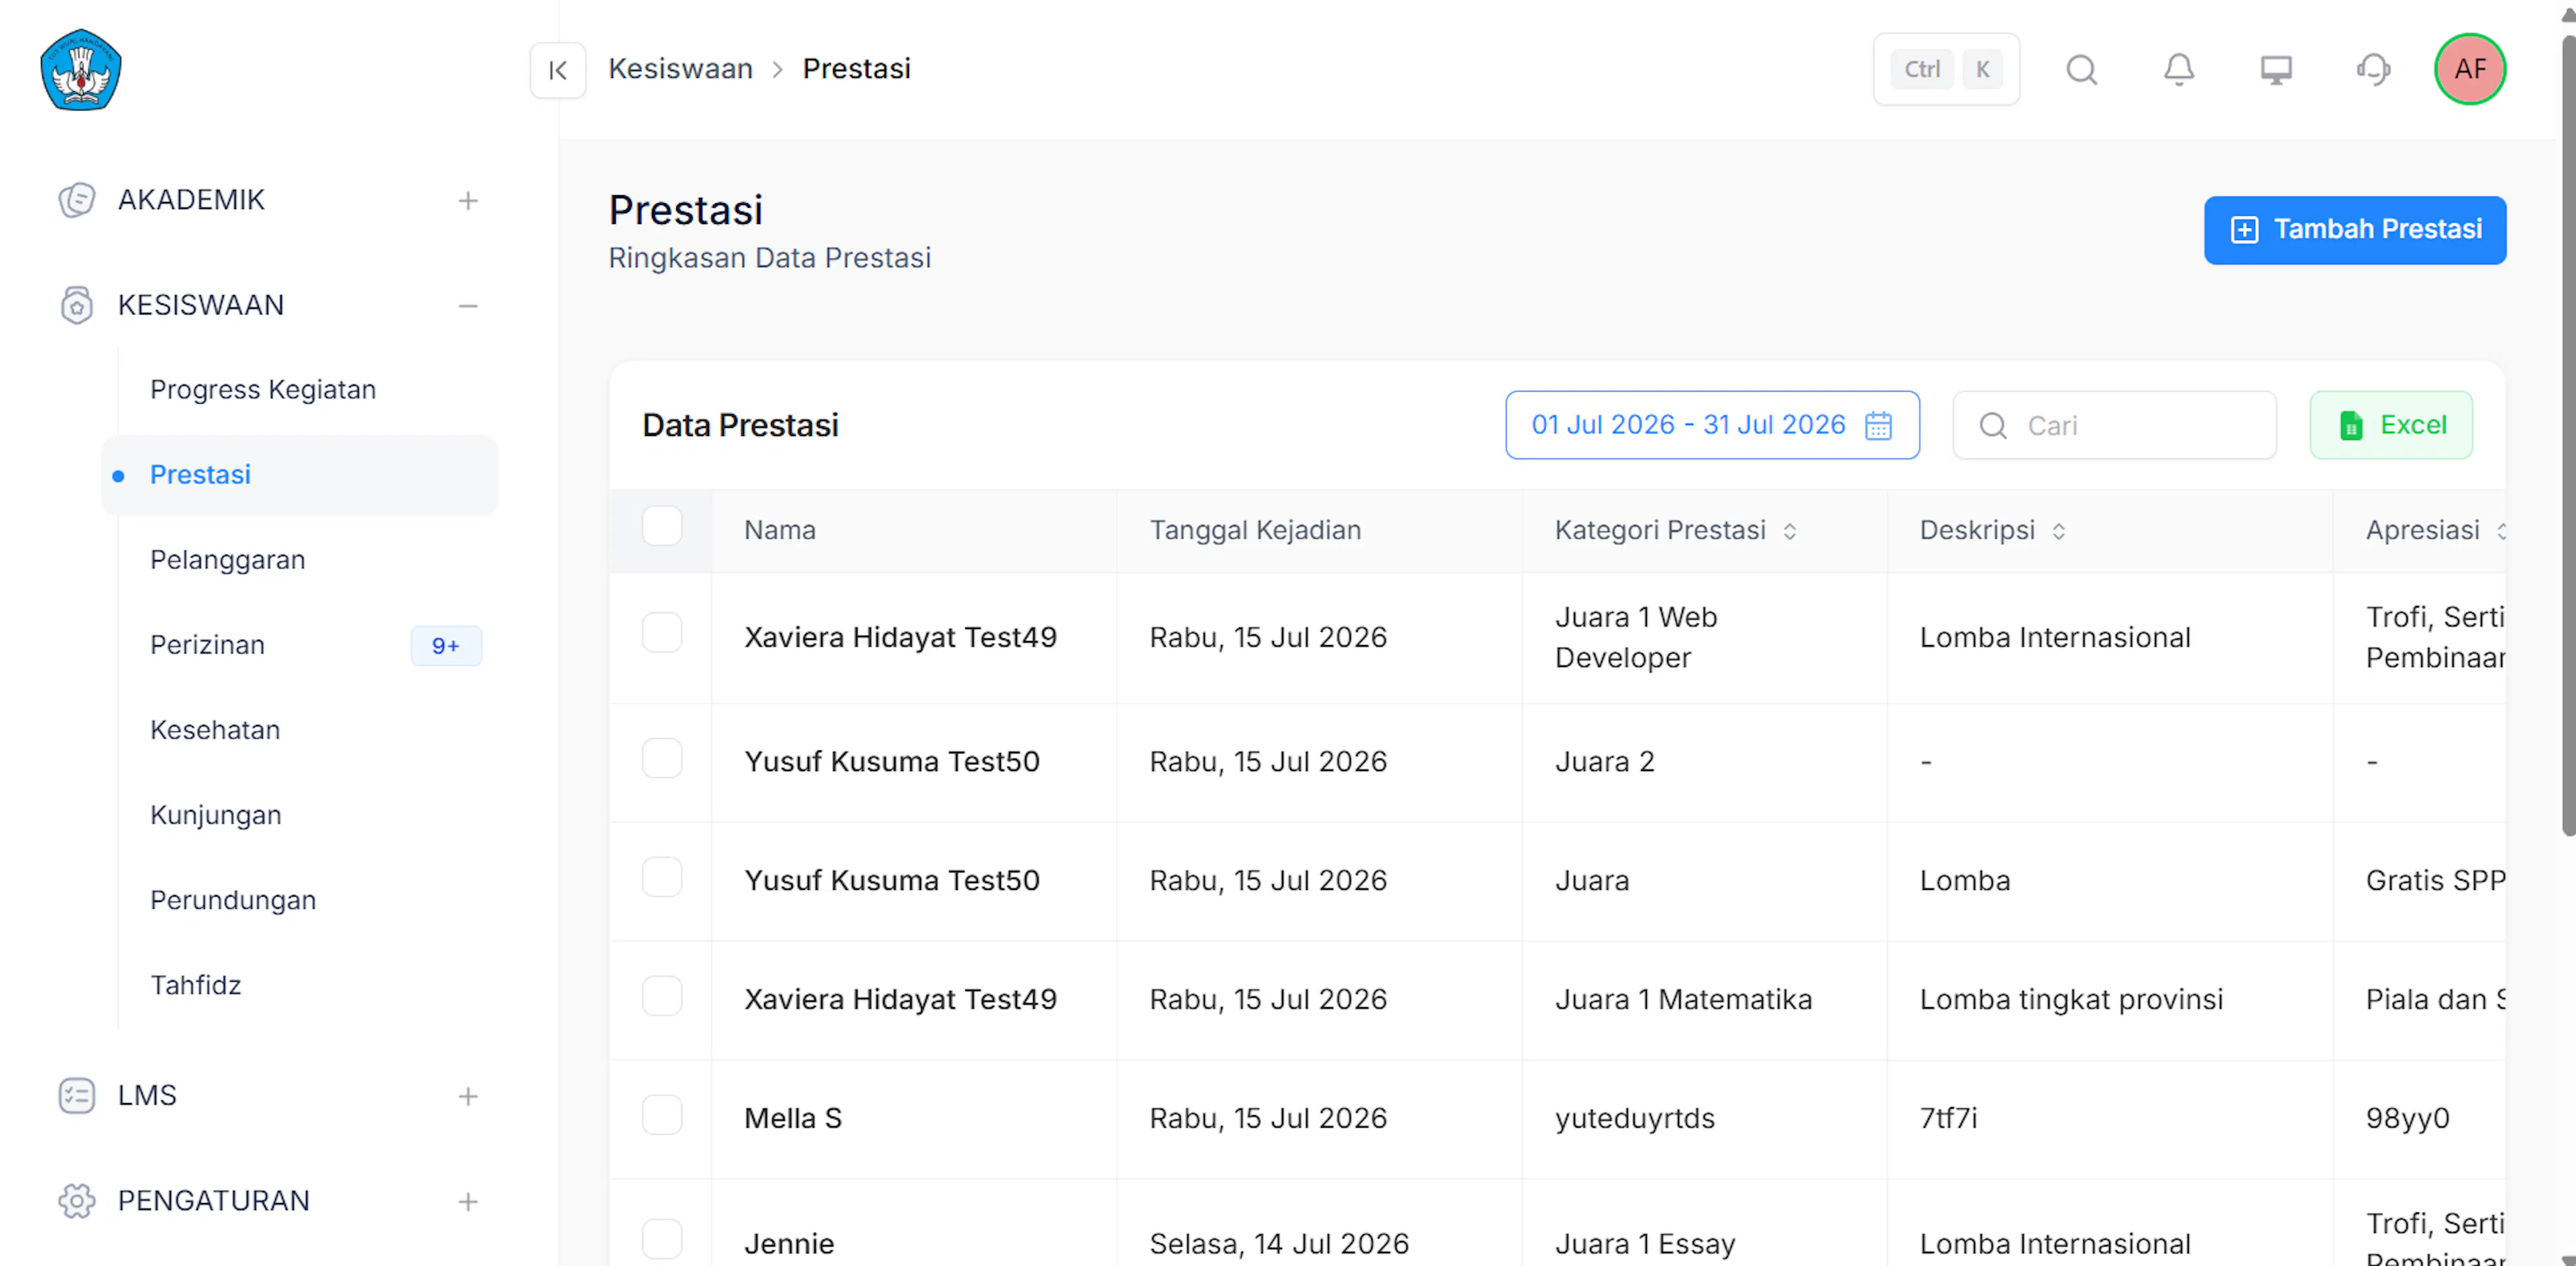
Task: Expand the Pengaturan menu with plus
Action: coord(468,1201)
